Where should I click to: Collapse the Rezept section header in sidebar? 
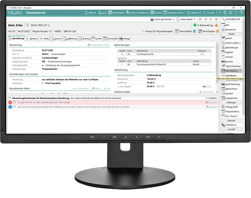[x=231, y=34]
